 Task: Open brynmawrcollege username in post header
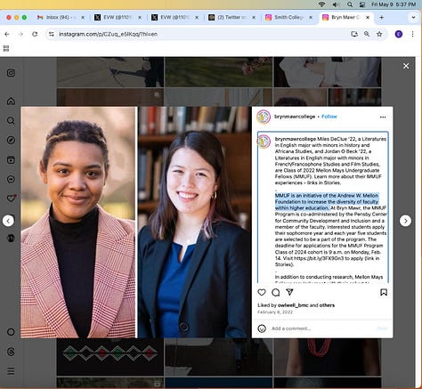click(x=295, y=117)
